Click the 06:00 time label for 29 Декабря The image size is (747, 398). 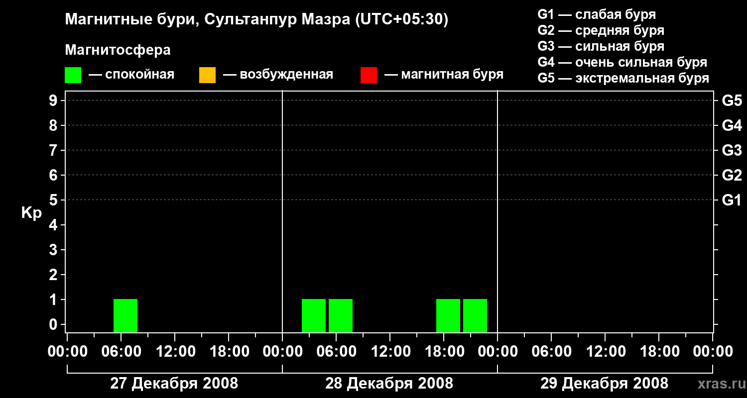(x=551, y=352)
